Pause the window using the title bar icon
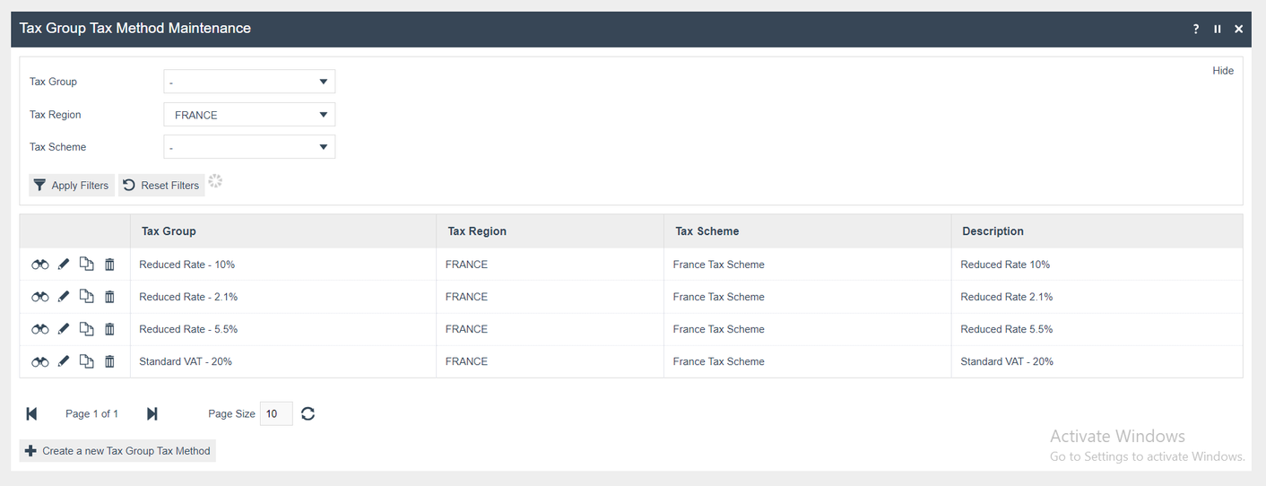The image size is (1266, 486). pyautogui.click(x=1218, y=29)
